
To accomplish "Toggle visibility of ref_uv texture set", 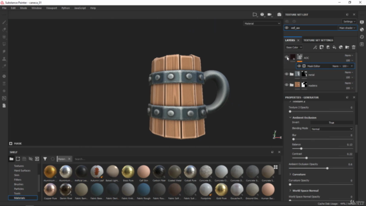I will click(x=287, y=28).
